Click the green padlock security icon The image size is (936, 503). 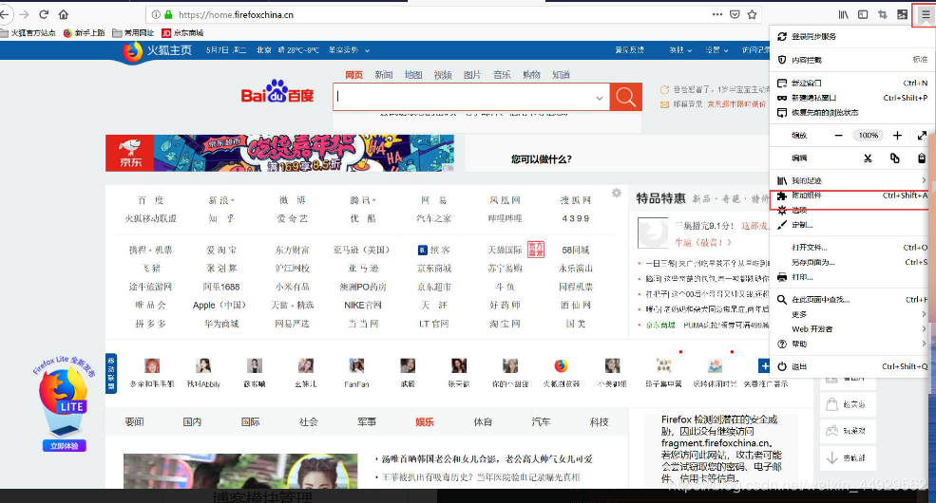(x=168, y=14)
